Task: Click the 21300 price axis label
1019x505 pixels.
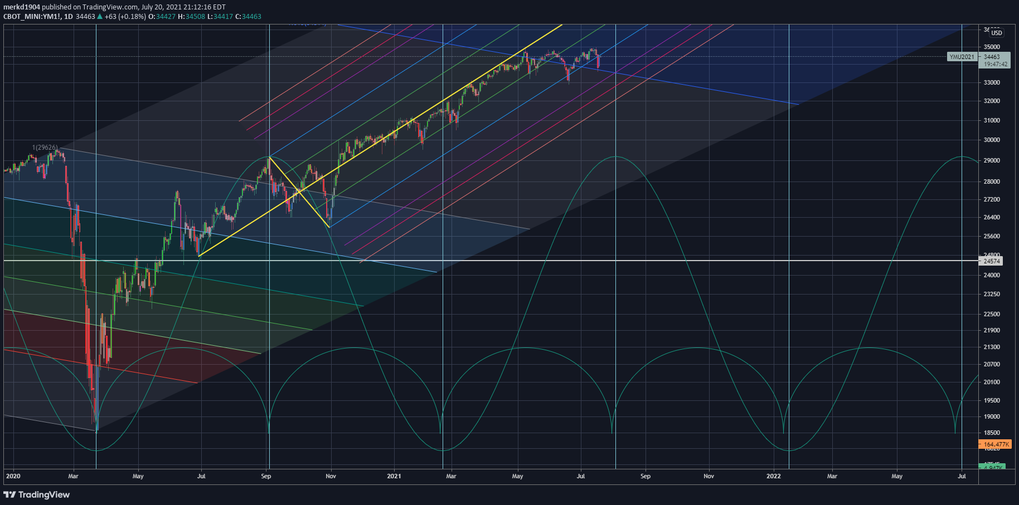Action: point(992,347)
